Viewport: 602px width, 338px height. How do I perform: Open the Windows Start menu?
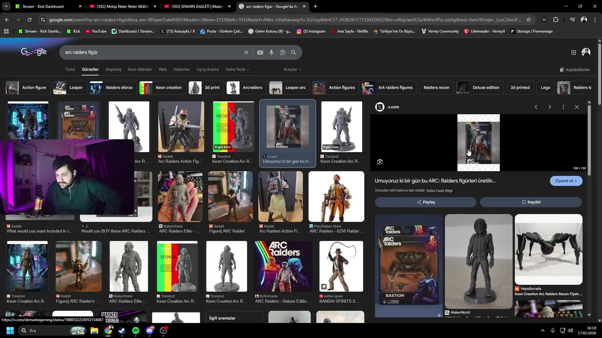[10, 330]
